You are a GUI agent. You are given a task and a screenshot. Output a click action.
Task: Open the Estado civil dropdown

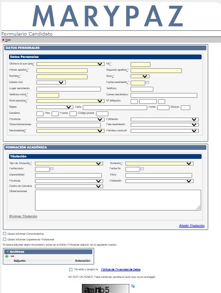pos(51,82)
